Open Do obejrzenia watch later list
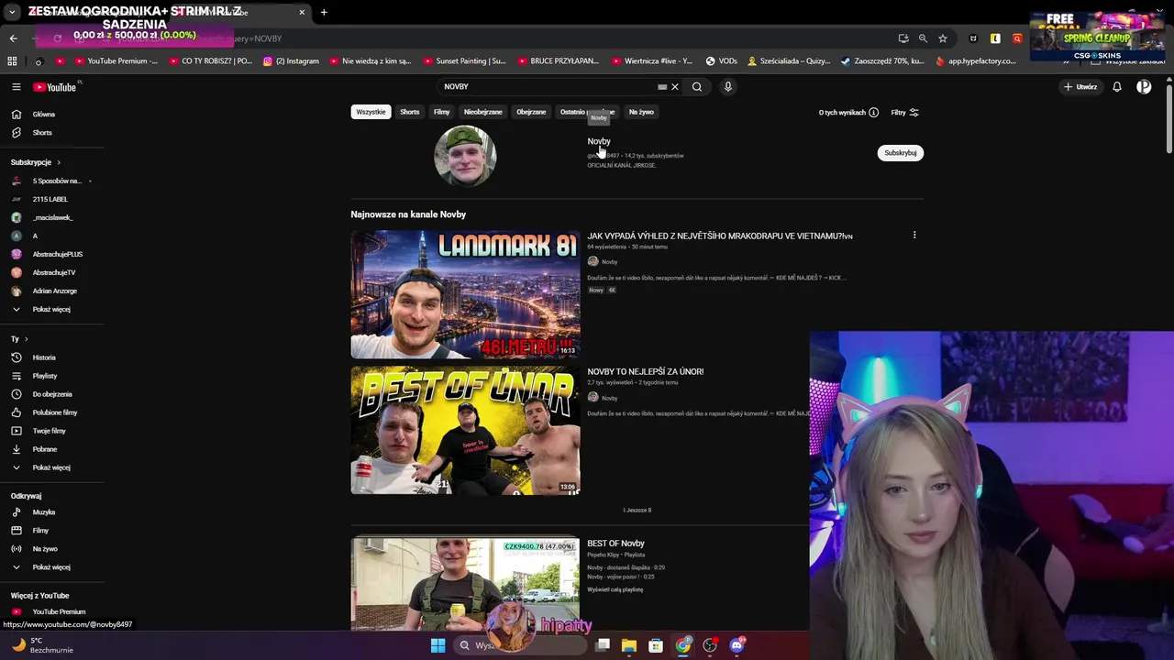Image resolution: width=1174 pixels, height=660 pixels. click(x=51, y=394)
